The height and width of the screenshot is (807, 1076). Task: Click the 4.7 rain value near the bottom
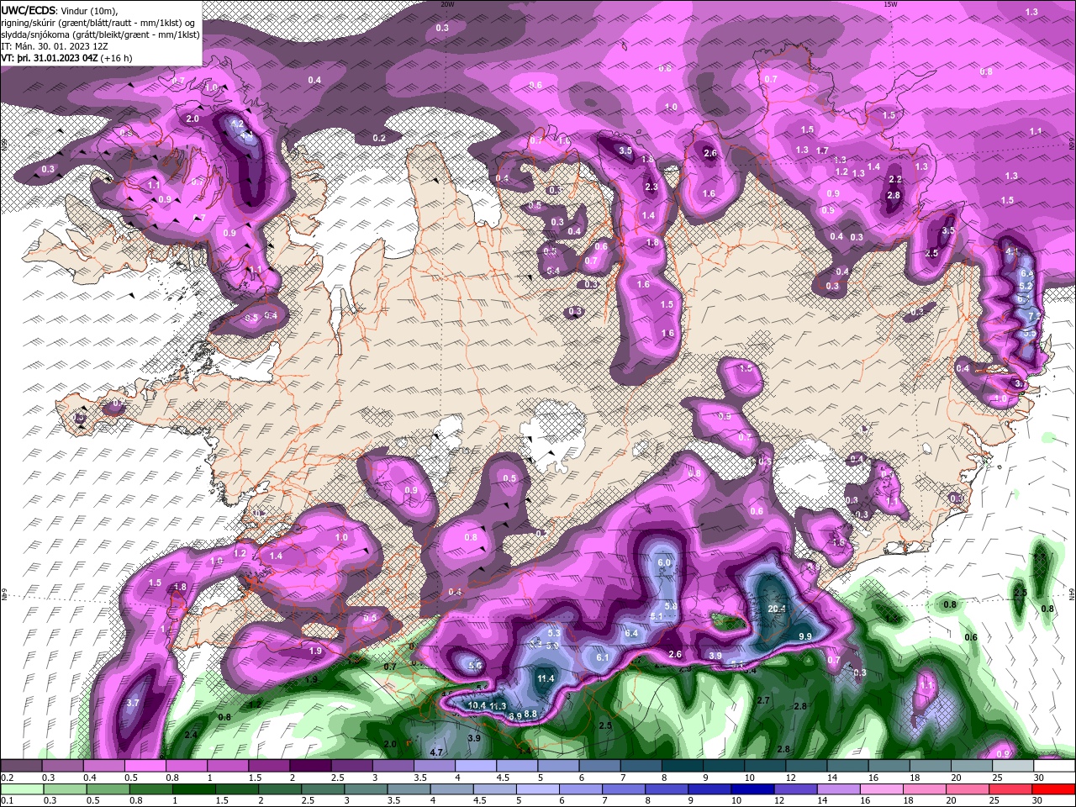tap(436, 752)
